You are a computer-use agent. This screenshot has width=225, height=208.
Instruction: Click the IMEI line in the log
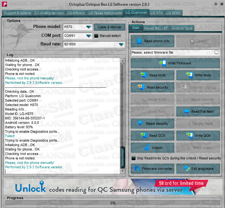pos(25,118)
